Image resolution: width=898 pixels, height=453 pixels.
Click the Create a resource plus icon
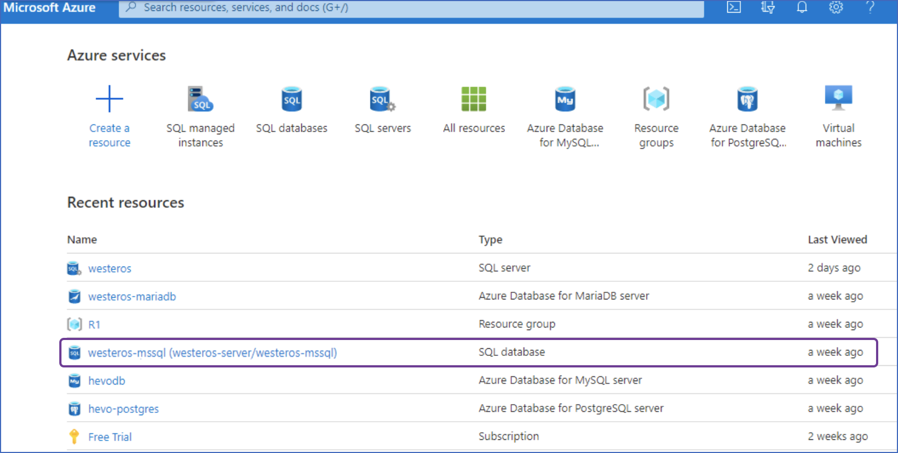109,99
